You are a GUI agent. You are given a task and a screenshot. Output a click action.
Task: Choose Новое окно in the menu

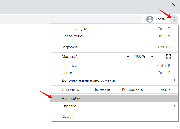coord(72,36)
